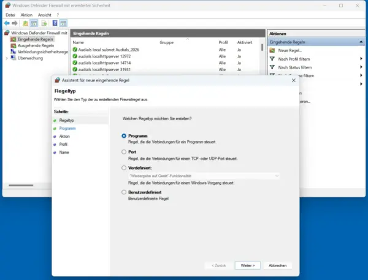Click the Aktion wizard step

(64, 136)
